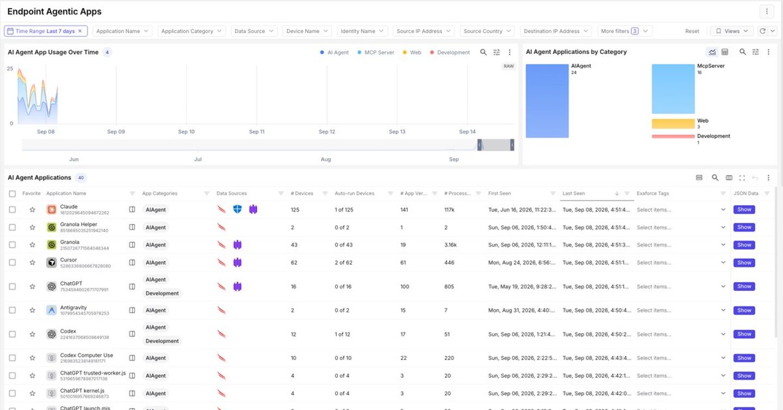Tick the Granola Helper row checkbox

[x=13, y=227]
